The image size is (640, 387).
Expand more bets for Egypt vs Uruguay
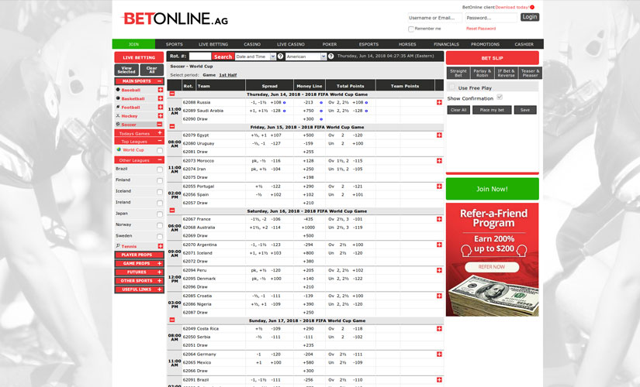pos(439,135)
